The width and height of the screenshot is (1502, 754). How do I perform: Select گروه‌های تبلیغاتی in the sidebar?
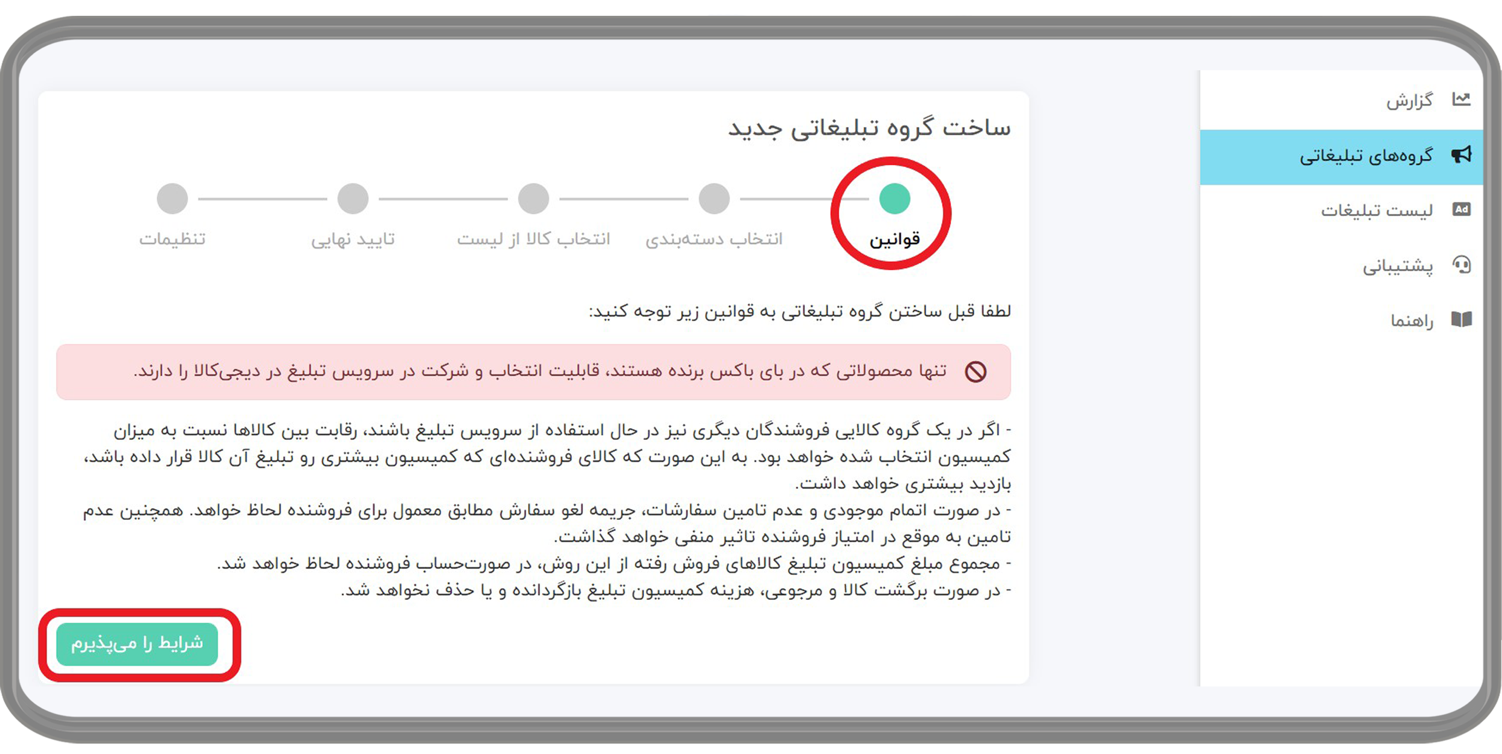coord(1341,157)
